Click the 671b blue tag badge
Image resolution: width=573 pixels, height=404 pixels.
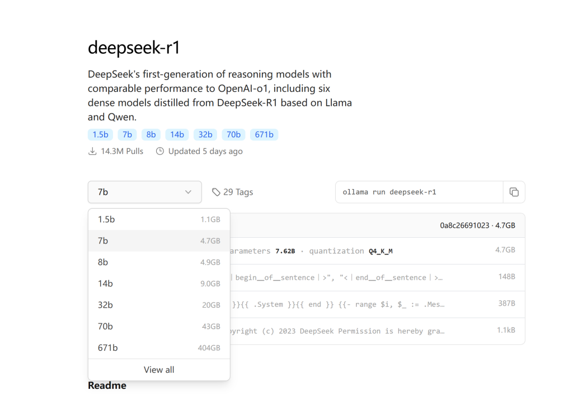click(x=264, y=134)
